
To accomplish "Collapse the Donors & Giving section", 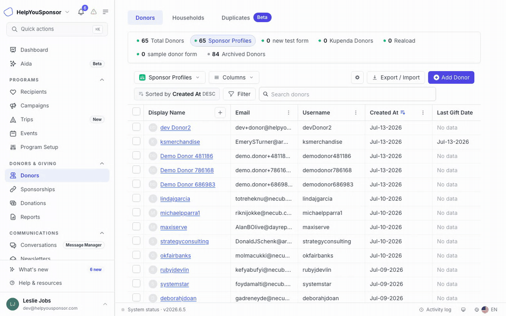I will pos(102,164).
